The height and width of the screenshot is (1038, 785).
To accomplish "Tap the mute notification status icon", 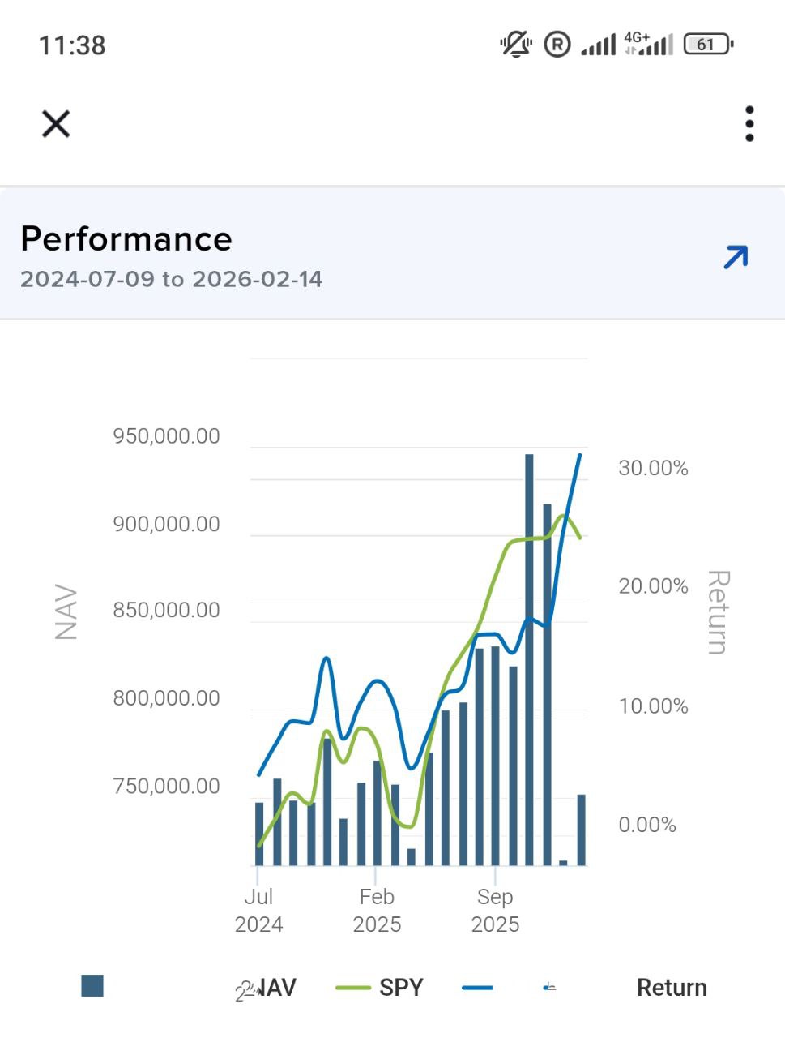I will point(515,44).
